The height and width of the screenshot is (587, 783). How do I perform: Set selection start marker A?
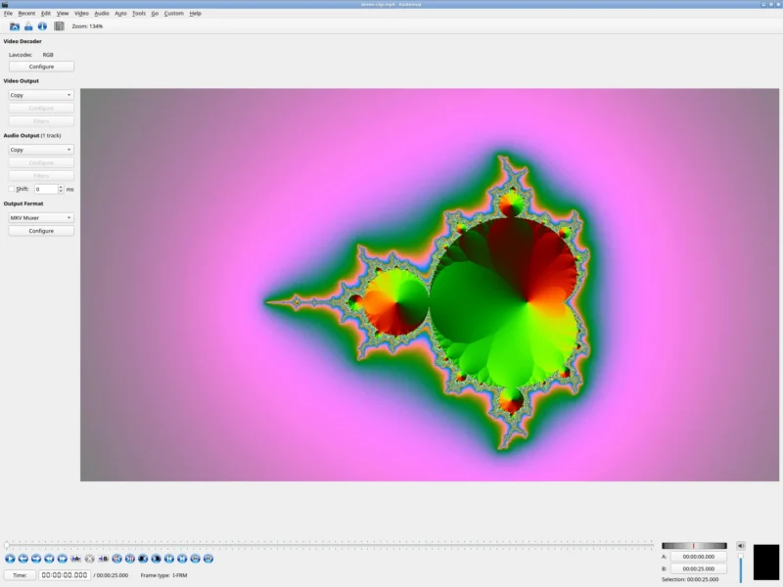(76, 559)
